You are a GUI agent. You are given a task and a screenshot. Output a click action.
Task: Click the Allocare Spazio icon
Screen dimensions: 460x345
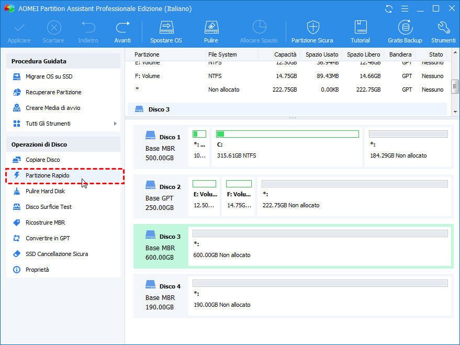coord(260,27)
